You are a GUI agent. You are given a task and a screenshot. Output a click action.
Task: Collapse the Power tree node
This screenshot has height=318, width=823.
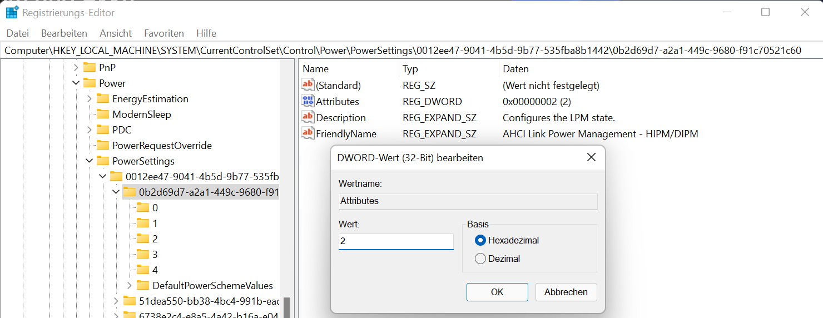click(x=76, y=83)
